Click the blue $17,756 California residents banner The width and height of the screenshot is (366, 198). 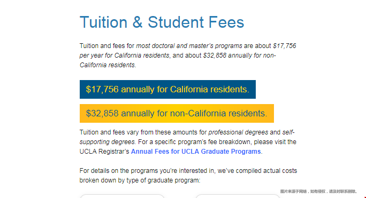(167, 90)
